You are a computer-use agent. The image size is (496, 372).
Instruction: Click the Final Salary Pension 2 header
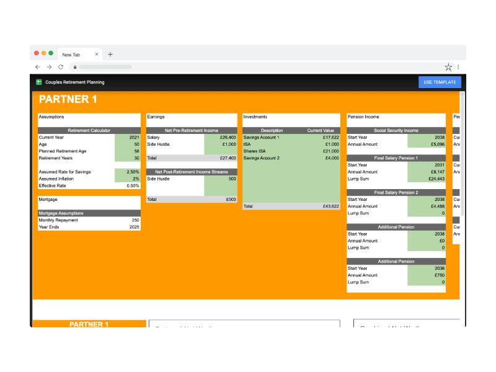tap(396, 193)
